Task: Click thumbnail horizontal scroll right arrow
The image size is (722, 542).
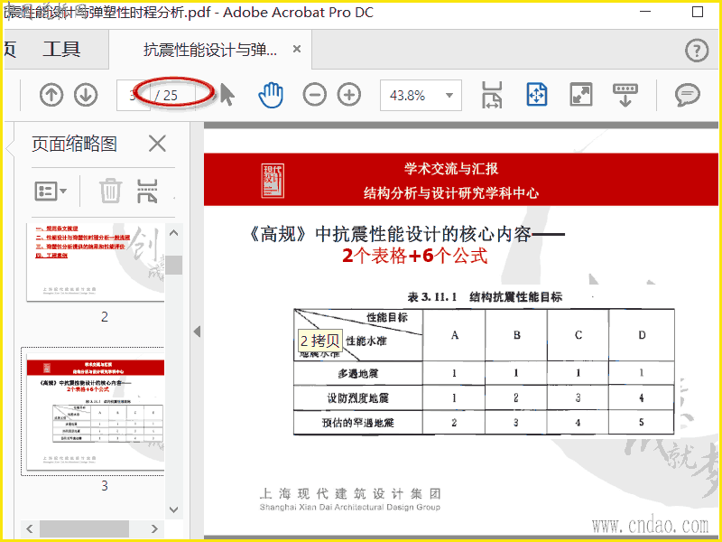Action: (154, 528)
